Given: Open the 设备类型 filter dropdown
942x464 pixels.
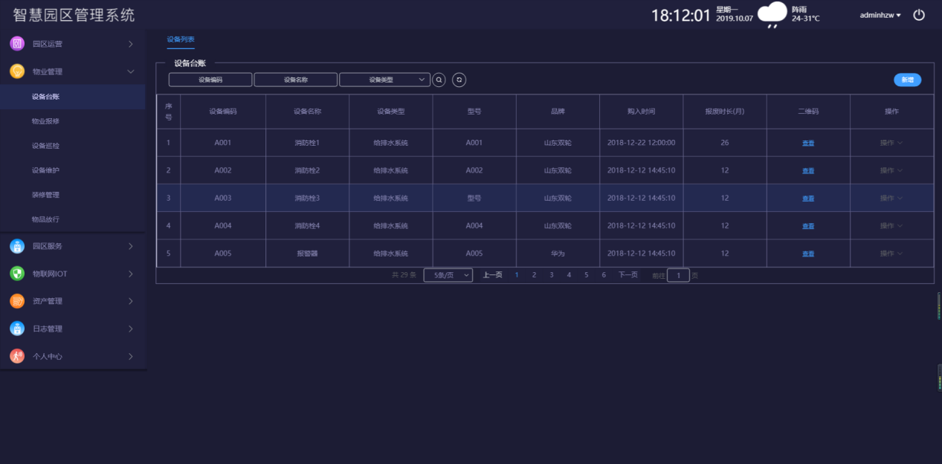Looking at the screenshot, I should click(384, 80).
